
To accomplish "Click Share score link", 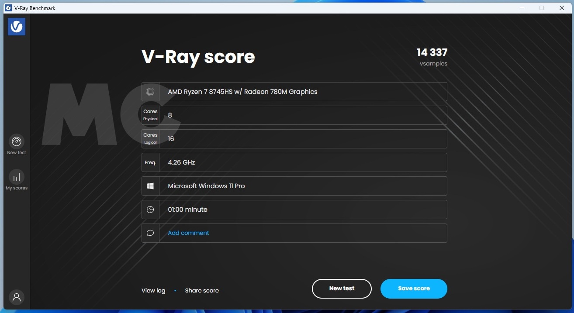I will coord(202,291).
